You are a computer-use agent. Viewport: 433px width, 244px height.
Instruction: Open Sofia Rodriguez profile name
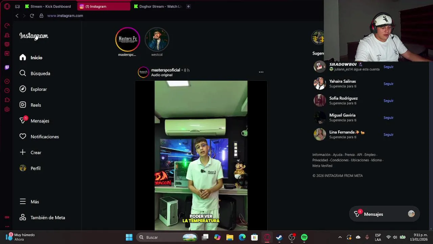[343, 98]
